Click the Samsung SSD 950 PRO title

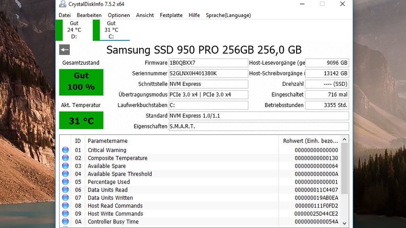(x=204, y=49)
